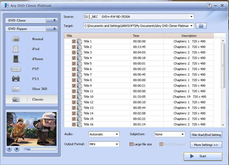Viewport: 229px width, 165px height.
Task: Click the list scroll up arrow
Action: [x=223, y=41]
